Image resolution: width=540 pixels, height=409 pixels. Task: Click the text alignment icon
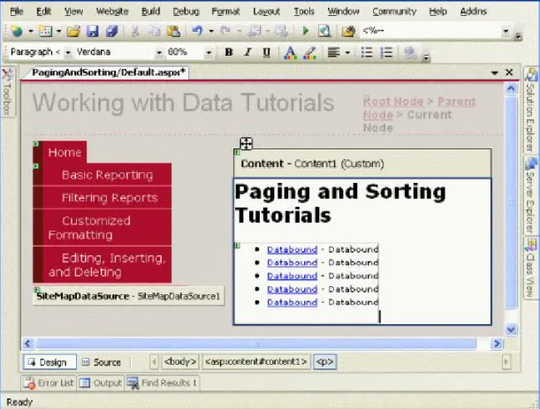pos(333,53)
